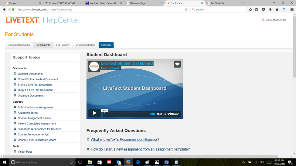Open the Firefox downloads arrow
This screenshot has height=166, width=296.
pos(270,9)
